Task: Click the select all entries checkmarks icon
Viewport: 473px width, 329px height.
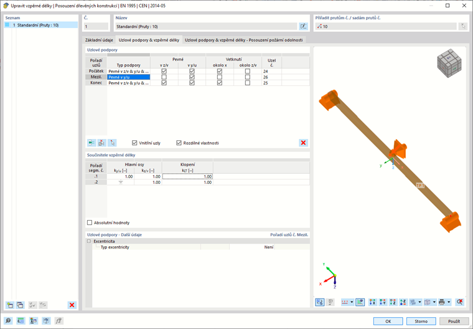Action: [x=32, y=305]
